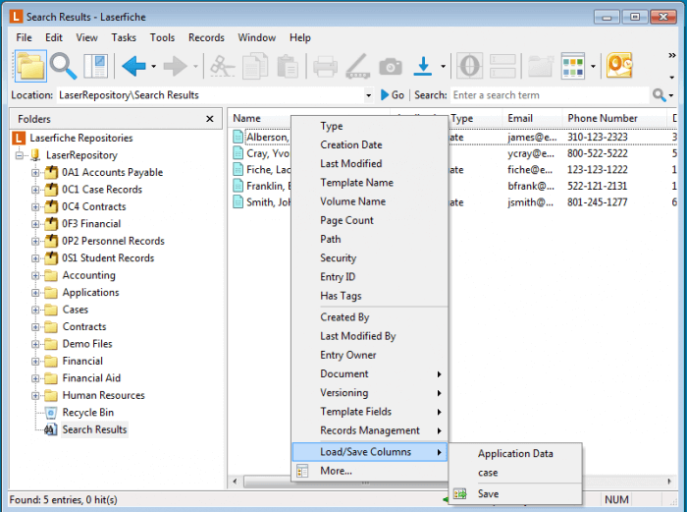
Task: Select the 'case' saved column profile
Action: pyautogui.click(x=515, y=473)
